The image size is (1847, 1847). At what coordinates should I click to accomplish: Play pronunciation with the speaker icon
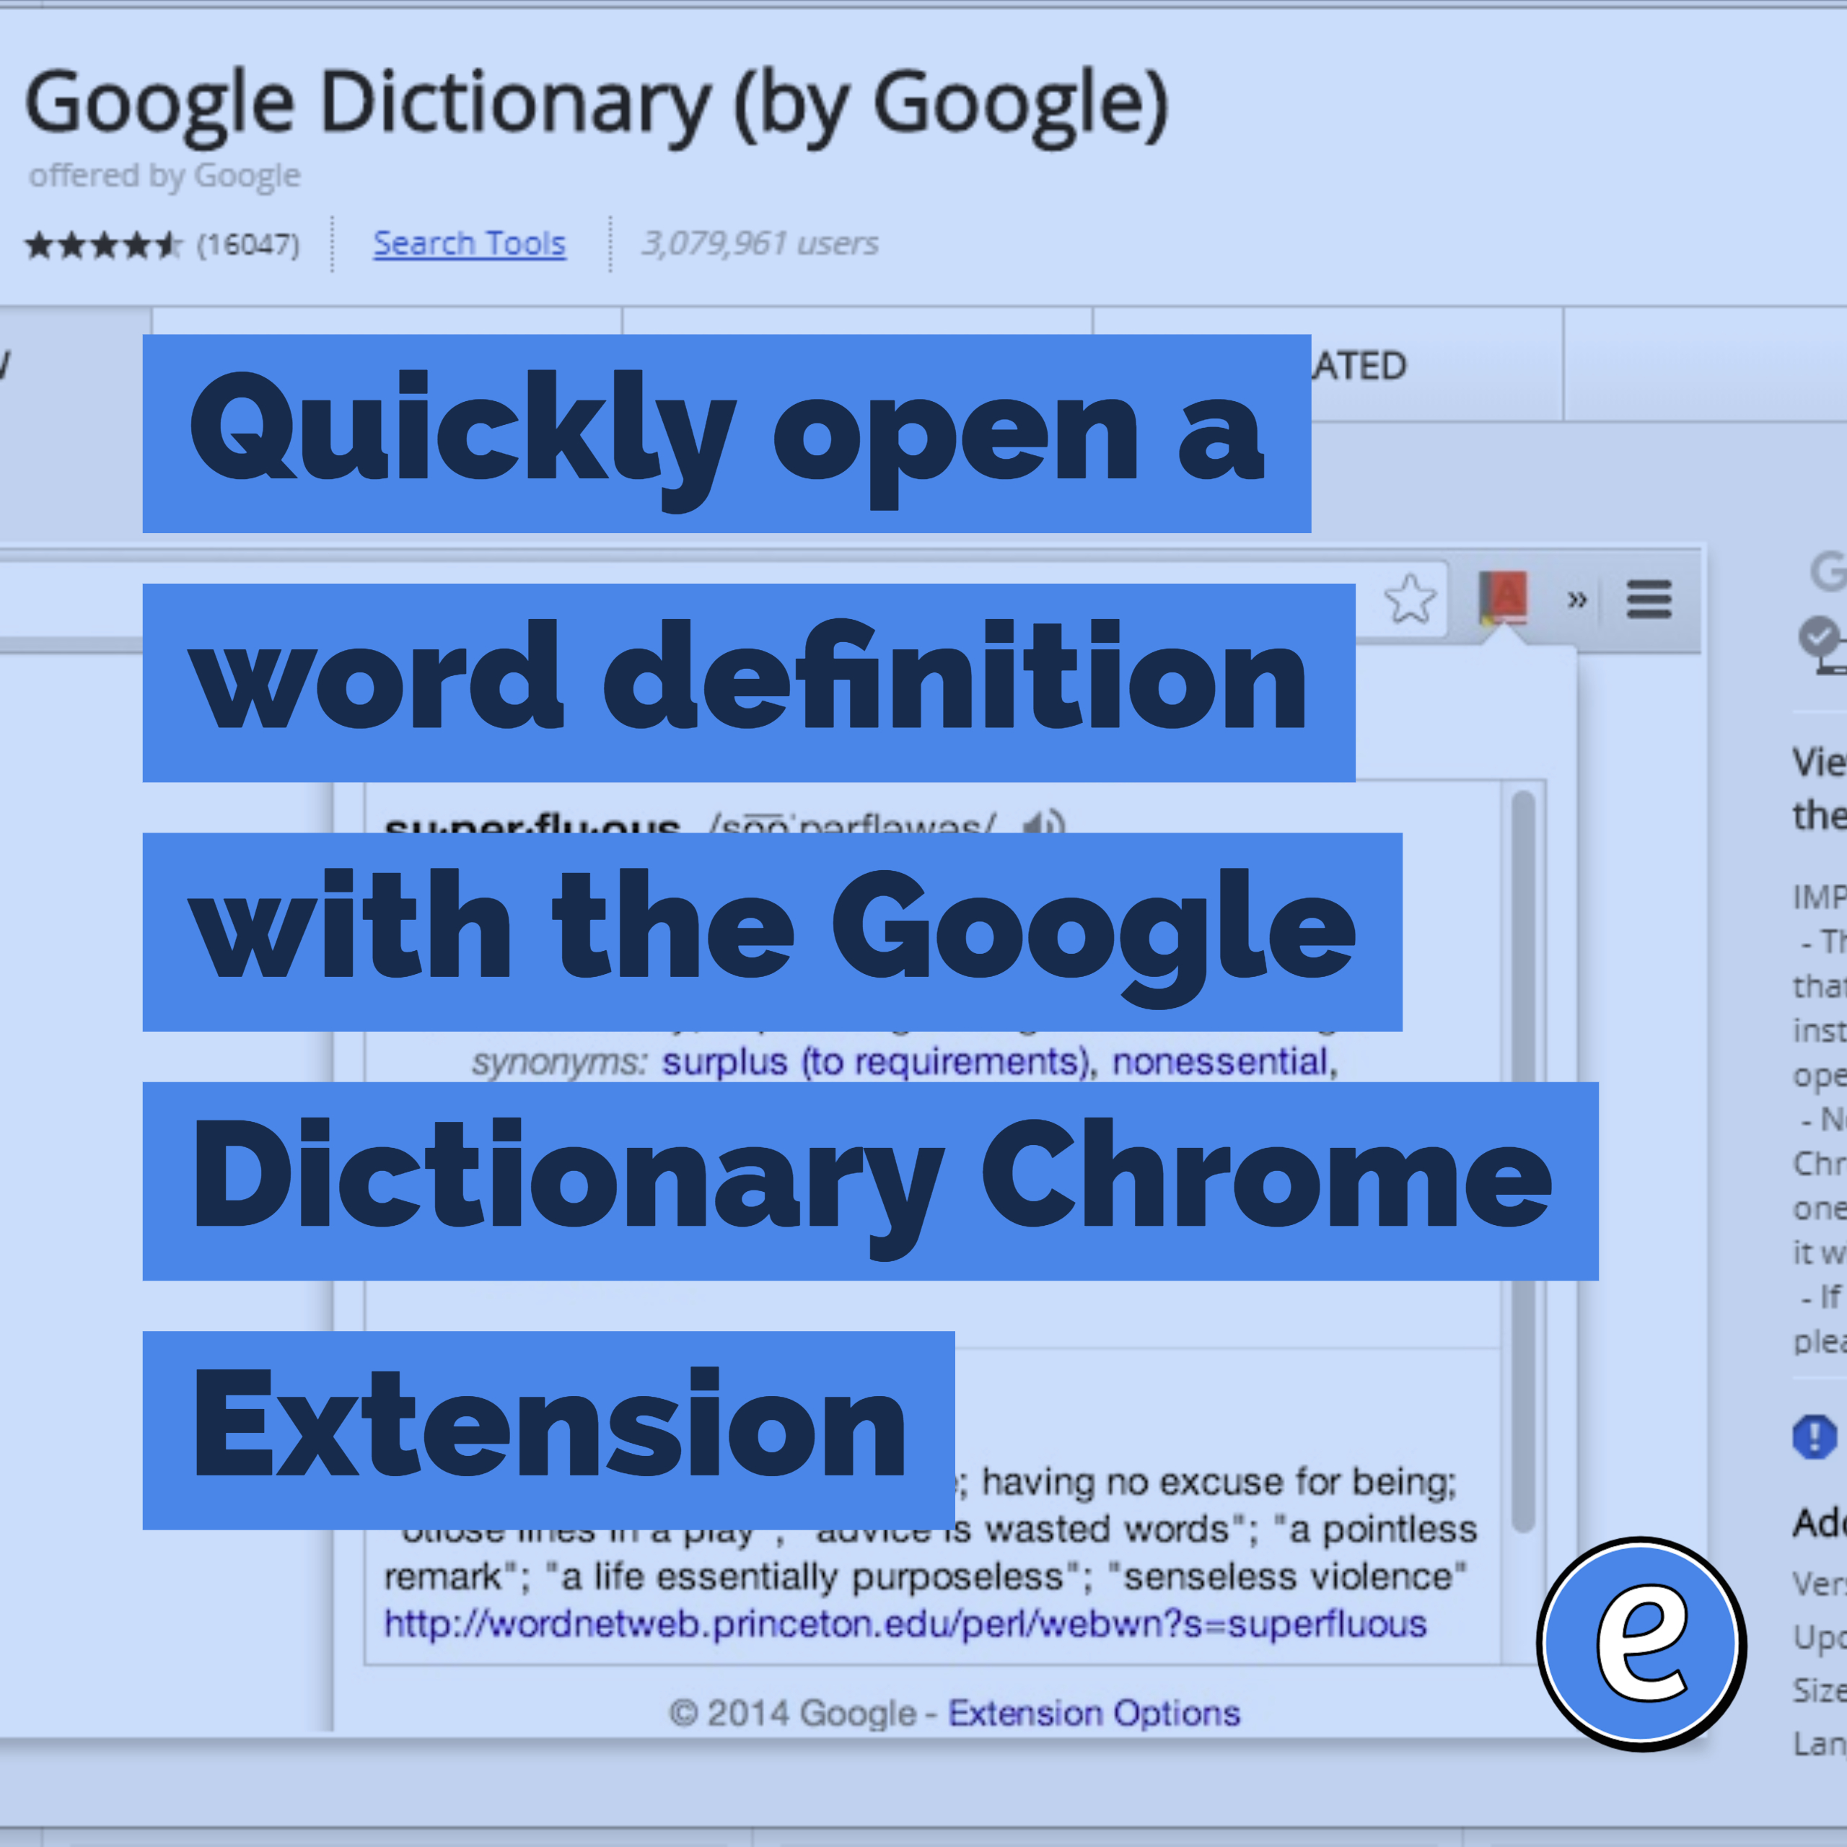pos(1043,822)
